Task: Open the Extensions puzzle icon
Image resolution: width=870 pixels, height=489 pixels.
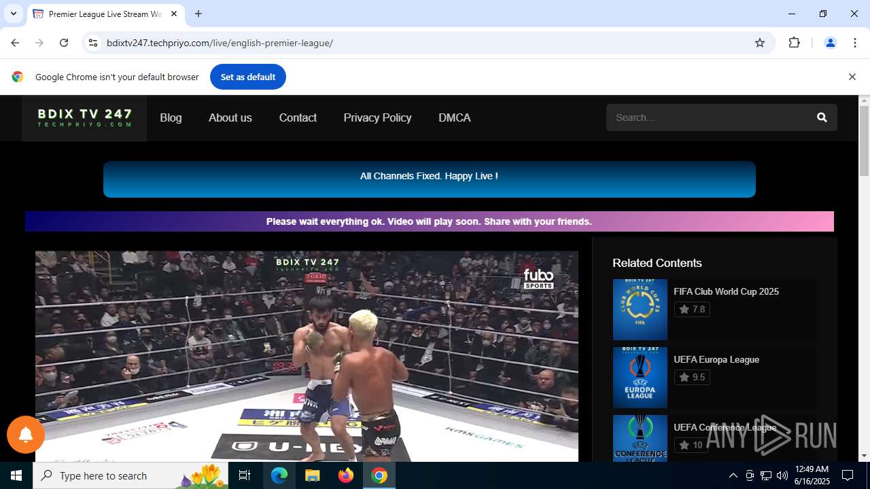Action: point(794,43)
